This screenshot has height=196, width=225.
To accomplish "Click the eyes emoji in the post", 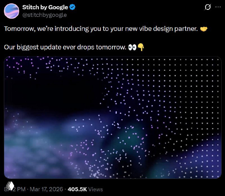I will [132, 47].
